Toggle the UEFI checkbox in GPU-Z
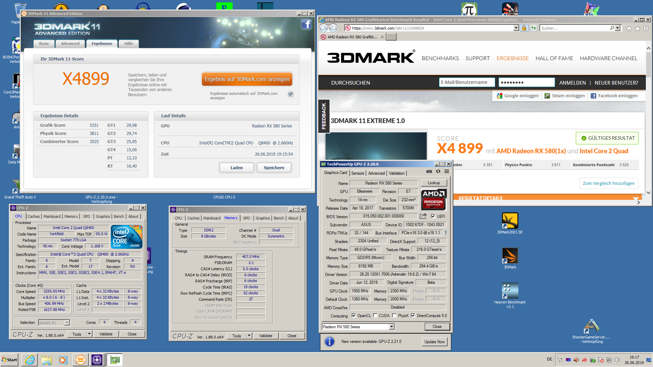Image resolution: width=653 pixels, height=367 pixels. (433, 216)
